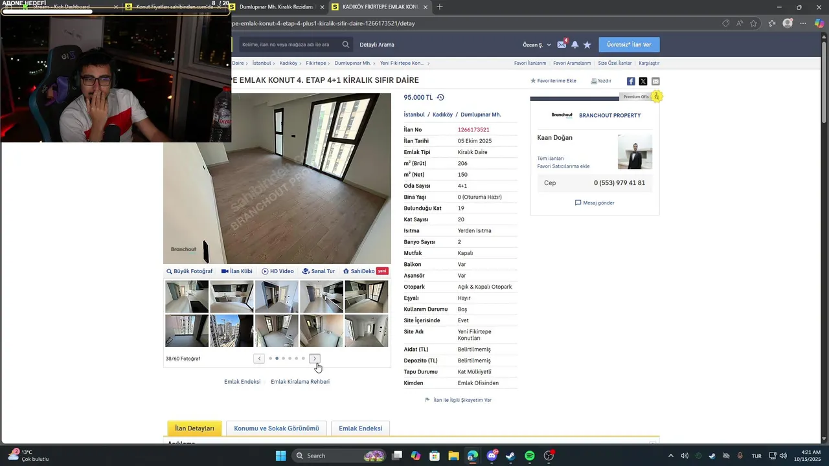Click the OBS Studio taskbar icon
829x466 pixels.
[x=549, y=456]
